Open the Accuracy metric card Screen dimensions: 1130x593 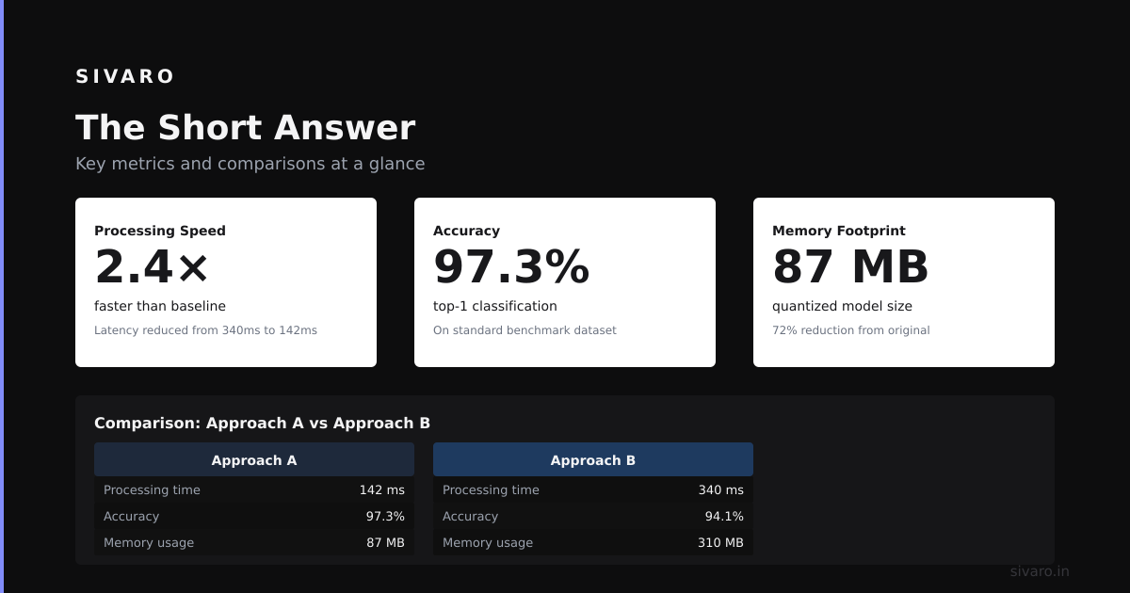click(565, 282)
